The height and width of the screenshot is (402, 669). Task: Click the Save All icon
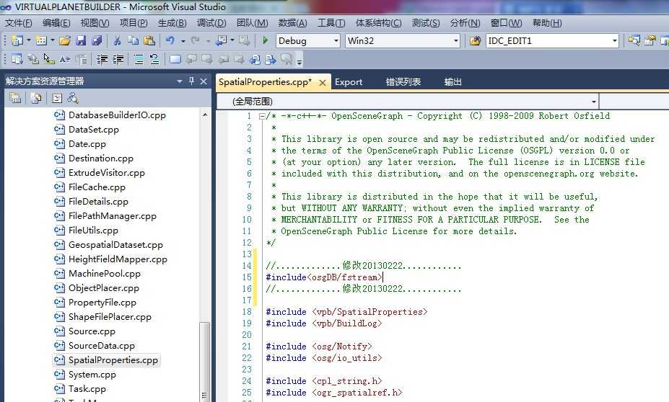(97, 40)
